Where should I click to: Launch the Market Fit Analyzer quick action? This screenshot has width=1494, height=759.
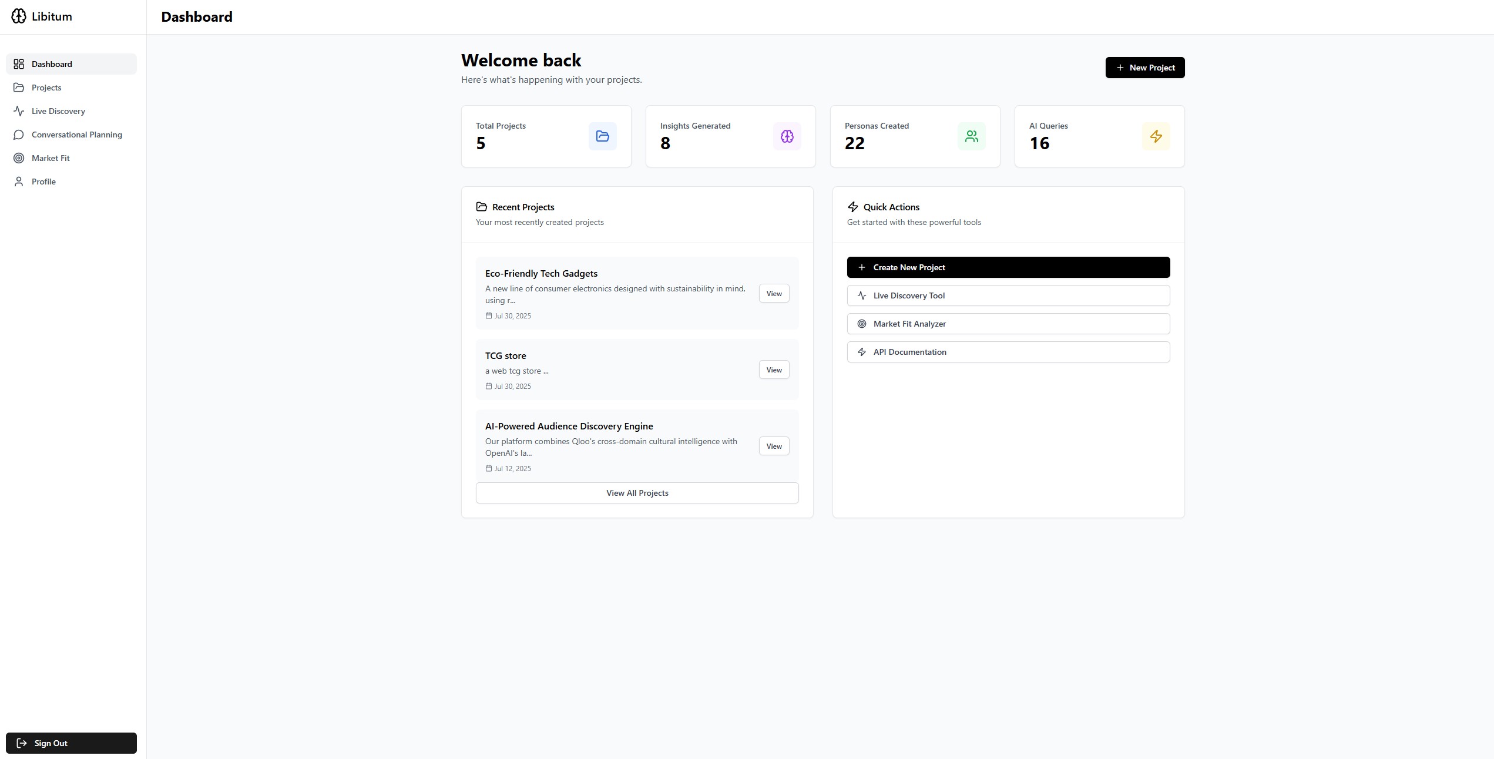[x=1008, y=324]
